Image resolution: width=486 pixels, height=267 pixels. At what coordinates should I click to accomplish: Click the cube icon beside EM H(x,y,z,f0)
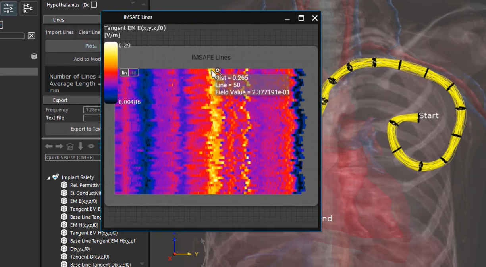point(64,225)
